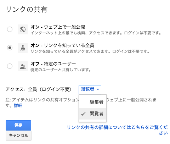Choose 編集者 from the dropdown menu
This screenshot has width=170, height=144.
click(x=93, y=102)
